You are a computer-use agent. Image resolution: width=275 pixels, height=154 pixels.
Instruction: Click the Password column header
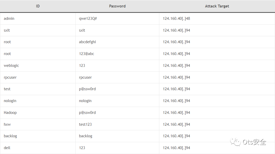[117, 6]
